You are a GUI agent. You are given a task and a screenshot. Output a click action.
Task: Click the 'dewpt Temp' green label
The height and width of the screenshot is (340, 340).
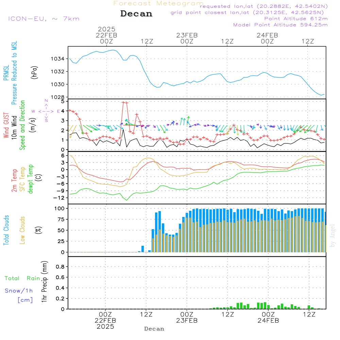coord(30,179)
